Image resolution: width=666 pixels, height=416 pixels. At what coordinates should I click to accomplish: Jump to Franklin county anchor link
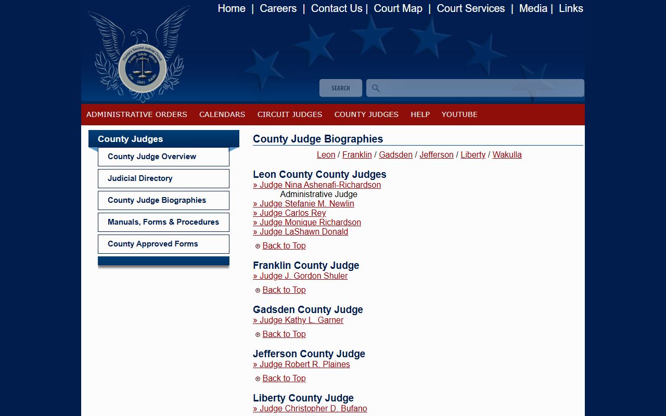coord(357,155)
